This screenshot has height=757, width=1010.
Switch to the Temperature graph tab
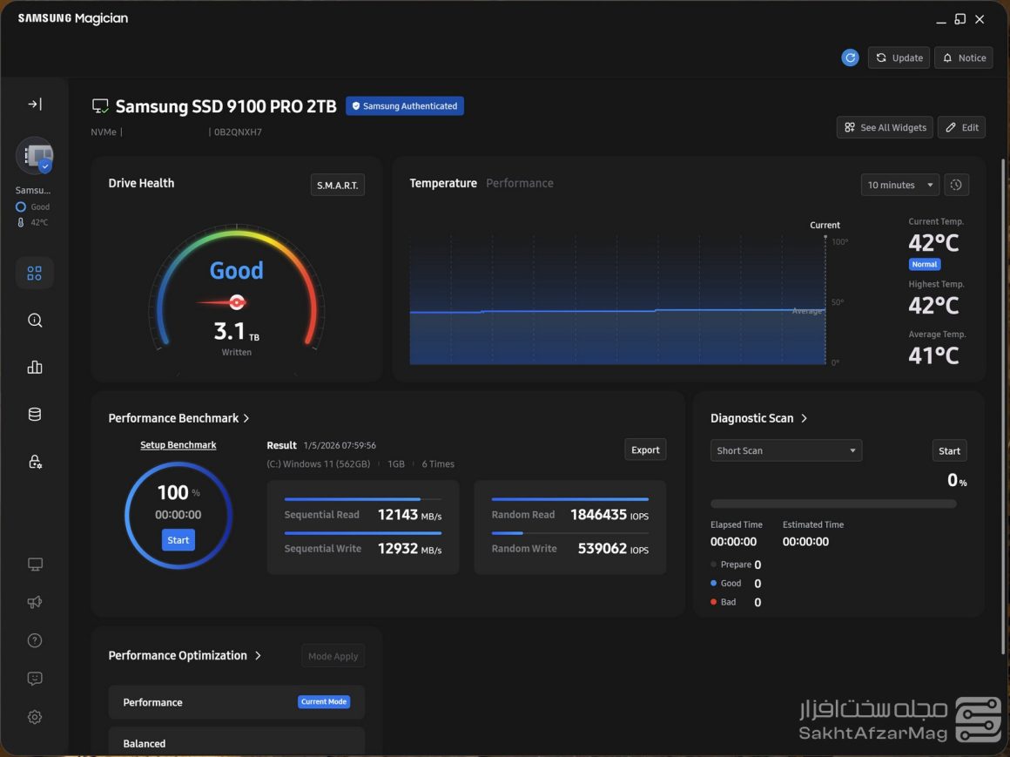443,183
